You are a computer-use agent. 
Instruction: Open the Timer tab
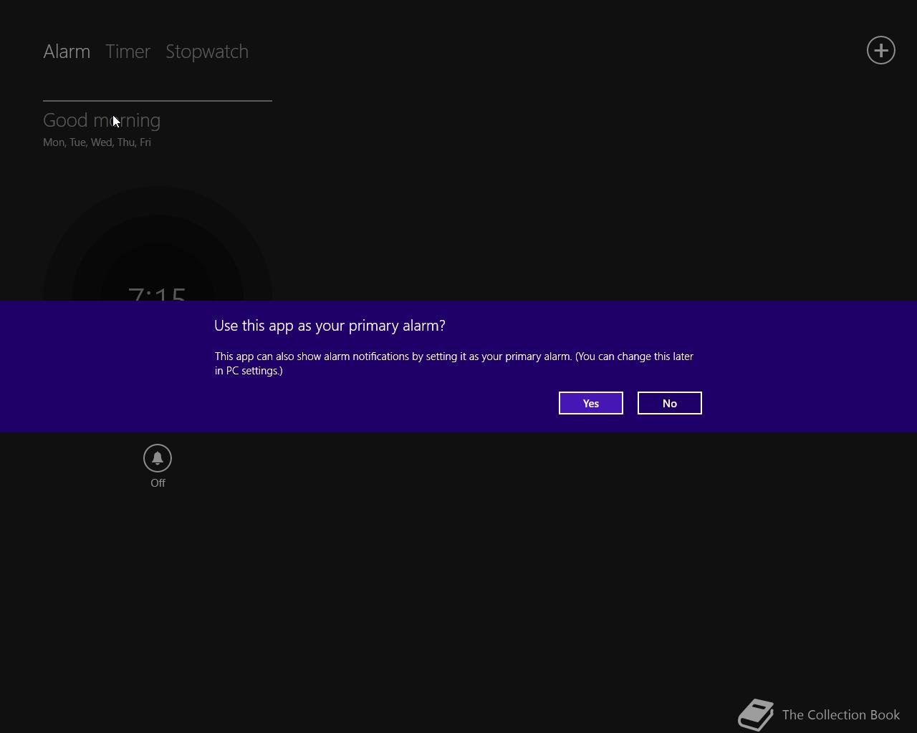[128, 52]
